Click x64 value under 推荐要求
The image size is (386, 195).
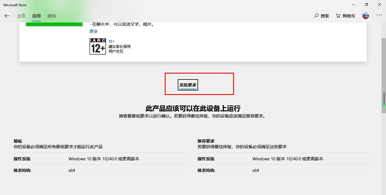point(256,170)
